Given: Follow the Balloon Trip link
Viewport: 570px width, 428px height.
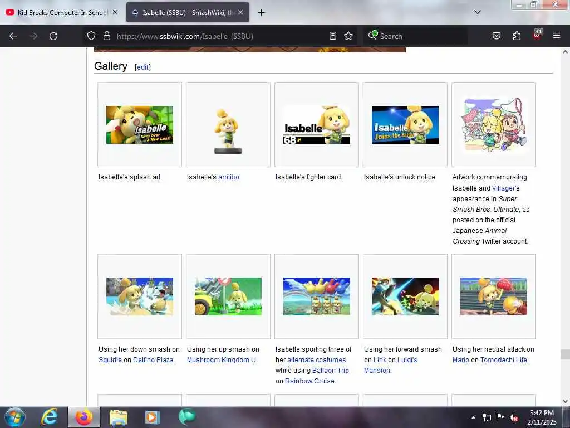Looking at the screenshot, I should pyautogui.click(x=331, y=371).
